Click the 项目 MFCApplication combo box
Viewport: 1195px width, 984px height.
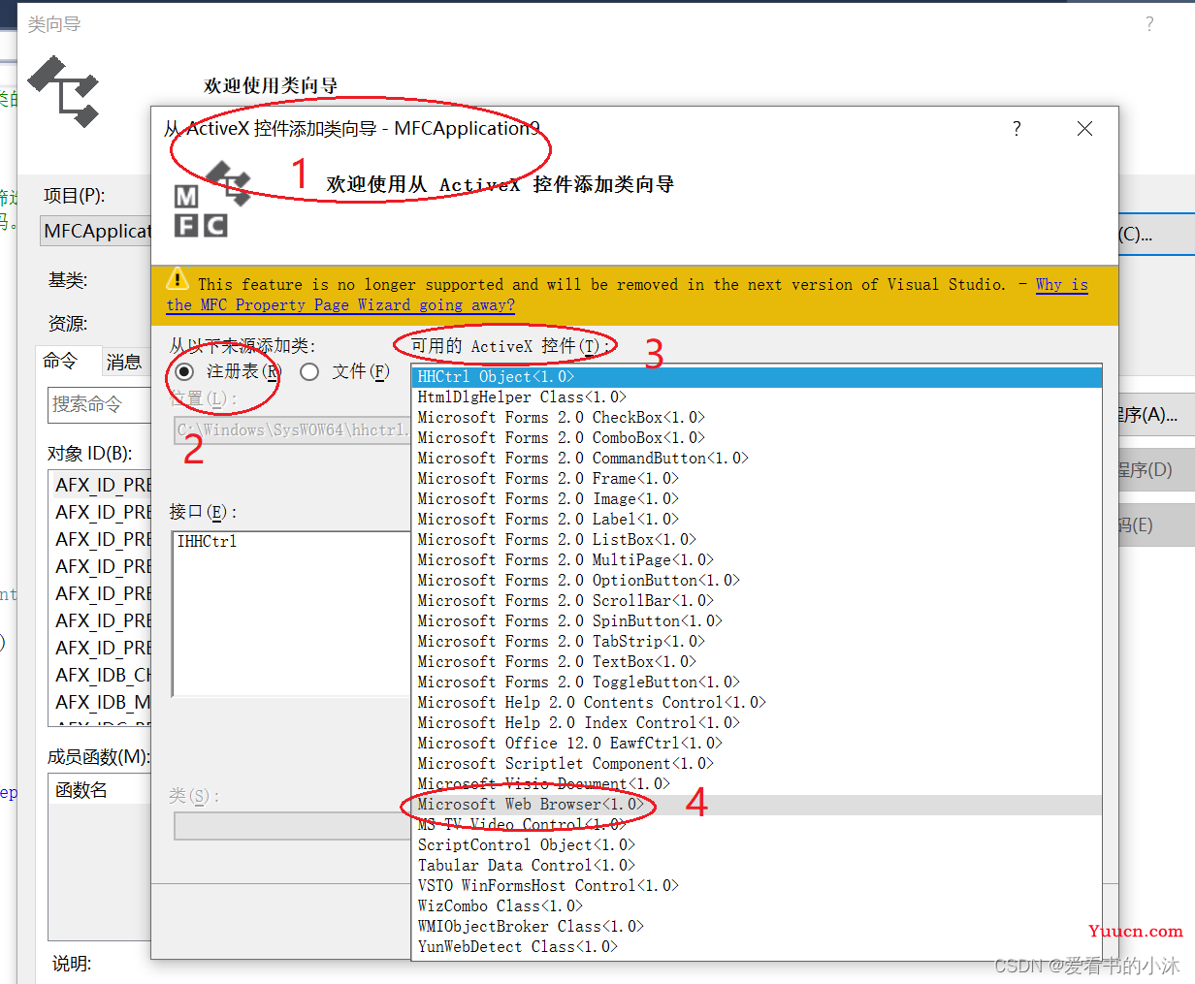pyautogui.click(x=97, y=231)
